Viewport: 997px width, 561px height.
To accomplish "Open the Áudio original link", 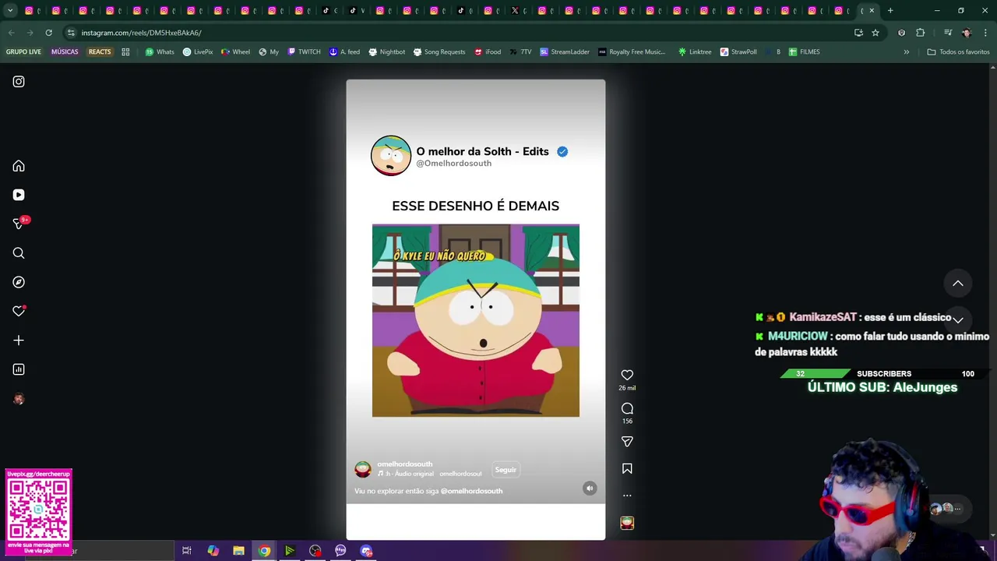I will coord(409,474).
